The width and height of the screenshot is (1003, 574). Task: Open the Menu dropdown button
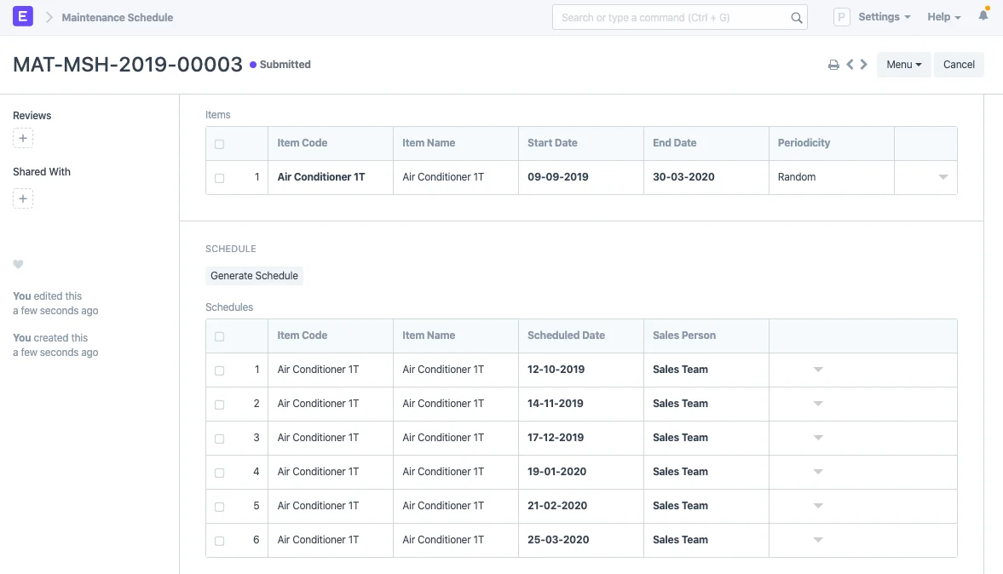903,65
